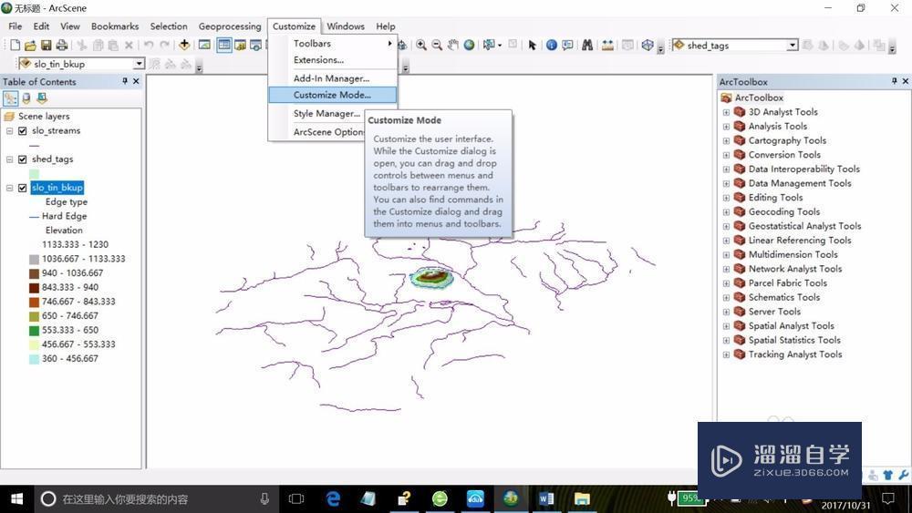This screenshot has width=912, height=513.
Task: Print the scene
Action: 61,46
